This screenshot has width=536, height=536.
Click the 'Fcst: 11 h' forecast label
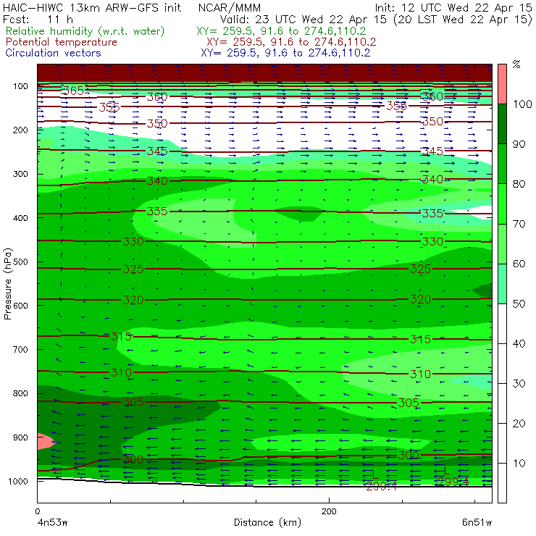pos(38,19)
